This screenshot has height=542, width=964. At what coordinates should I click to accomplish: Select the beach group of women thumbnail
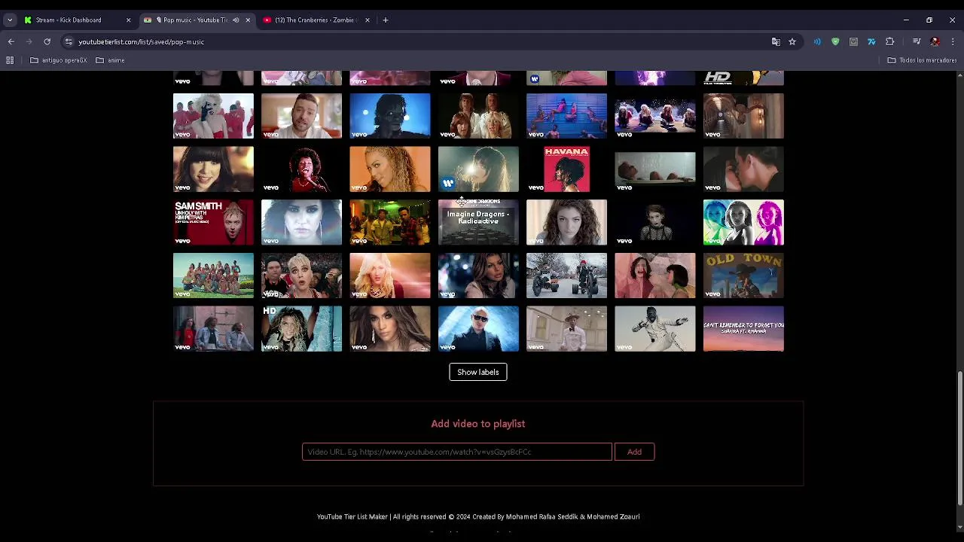coord(213,276)
